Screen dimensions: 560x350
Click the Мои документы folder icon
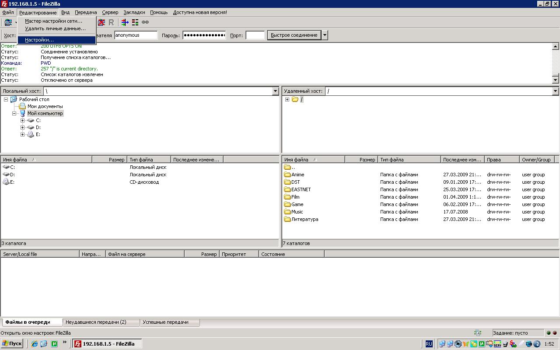[22, 106]
